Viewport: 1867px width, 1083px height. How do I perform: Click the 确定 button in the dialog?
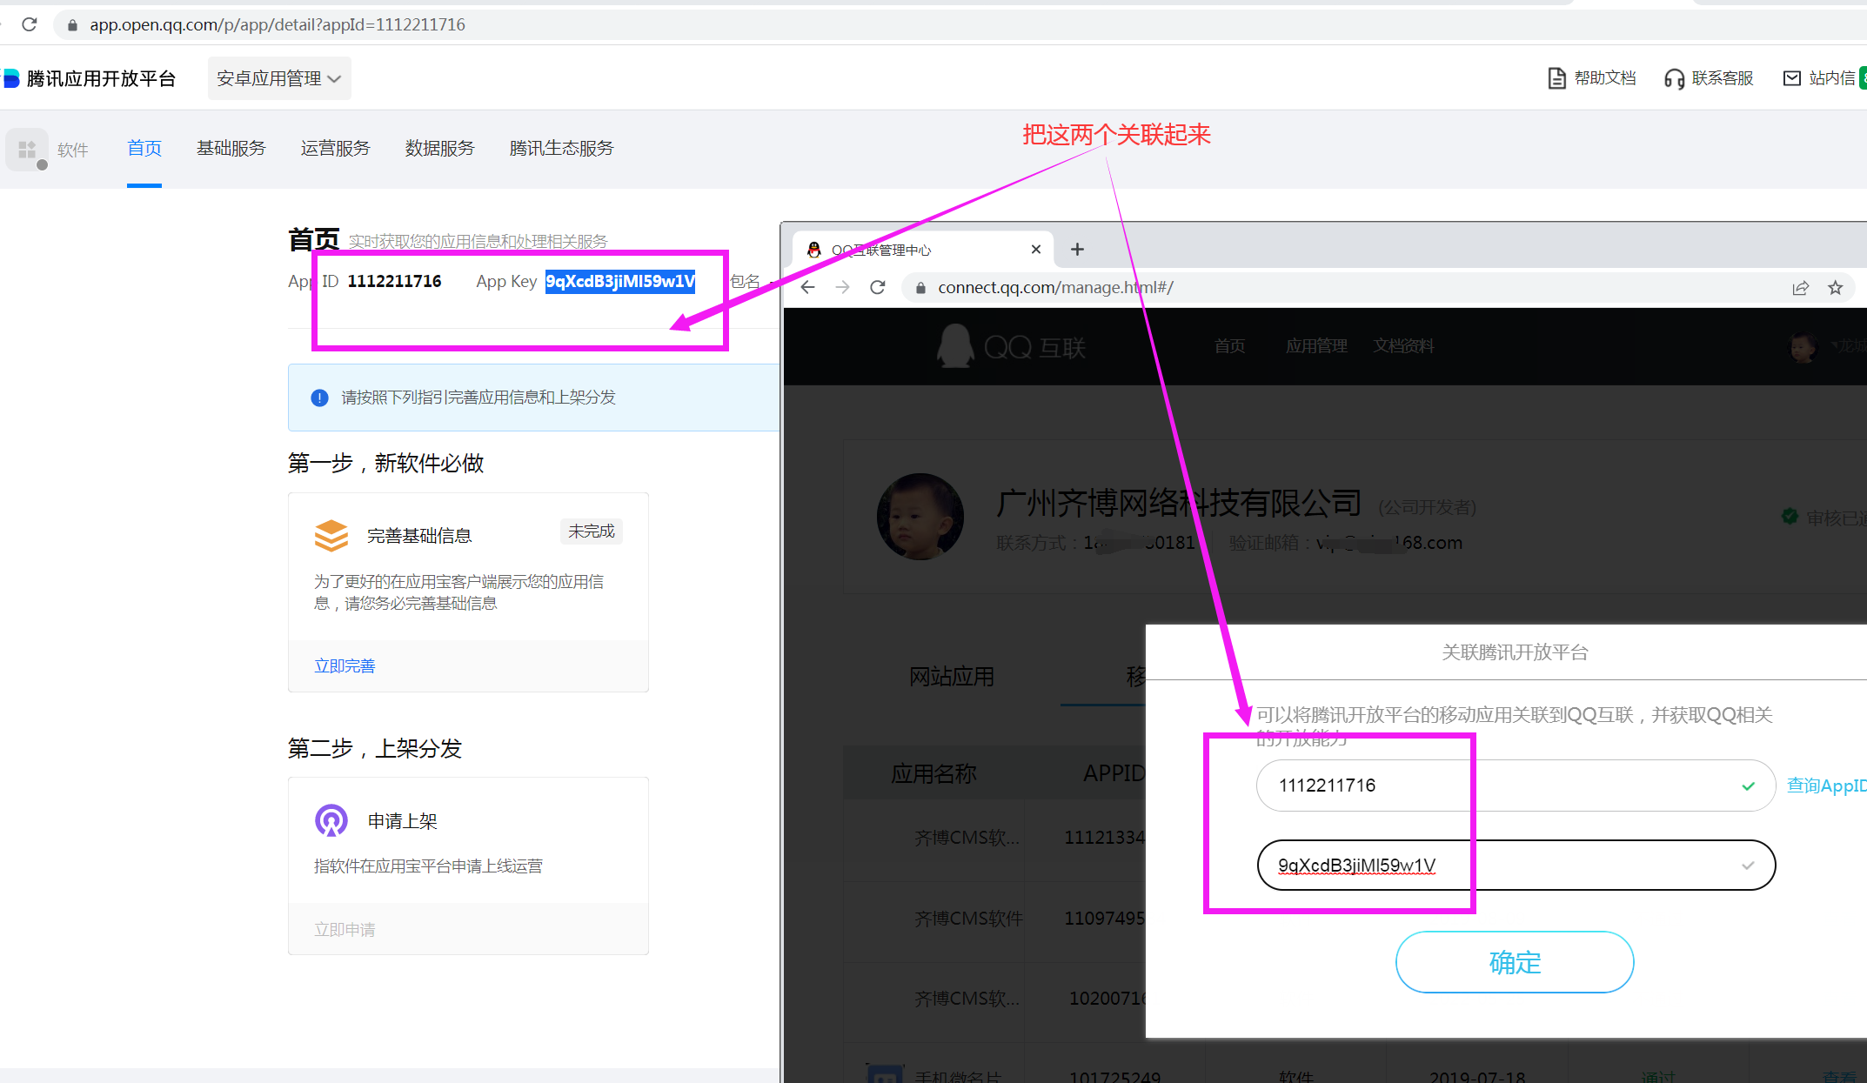pyautogui.click(x=1515, y=962)
